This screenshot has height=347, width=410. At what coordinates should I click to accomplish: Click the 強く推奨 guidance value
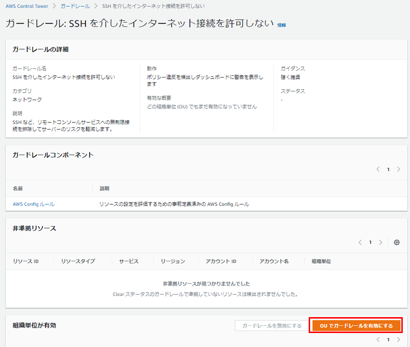point(290,77)
